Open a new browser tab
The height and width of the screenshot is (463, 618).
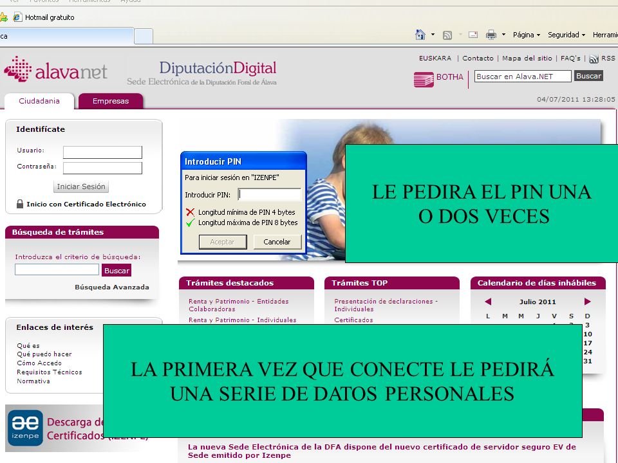(x=144, y=36)
